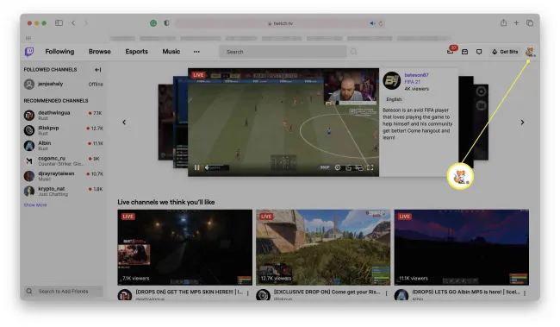Open the Browse tab
Screen dimensions: 560x327
coord(100,52)
